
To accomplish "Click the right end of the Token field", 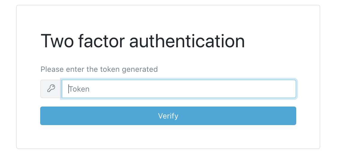I will tap(291, 89).
